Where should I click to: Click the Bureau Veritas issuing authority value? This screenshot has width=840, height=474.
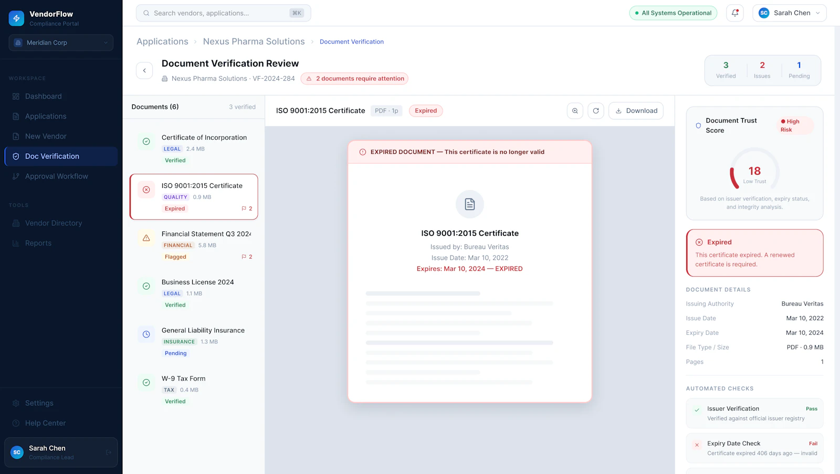[x=802, y=304]
